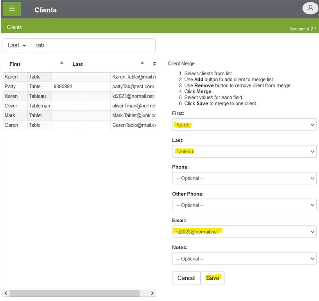Click email CarenTablo@mail cell
The image size is (319, 301).
pos(133,125)
